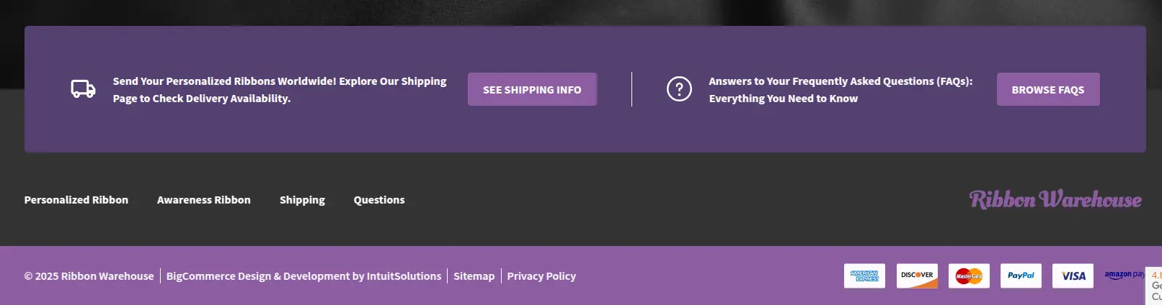Click the American Express card icon
1162x305 pixels.
[864, 276]
